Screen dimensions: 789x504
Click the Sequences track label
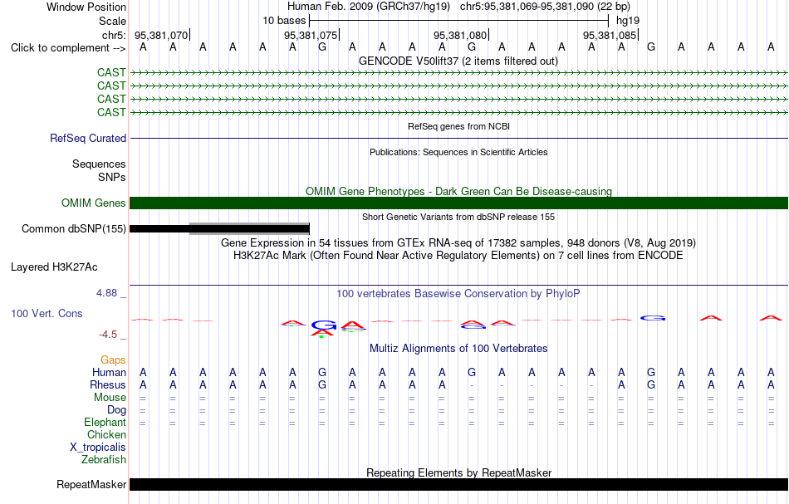pos(99,164)
